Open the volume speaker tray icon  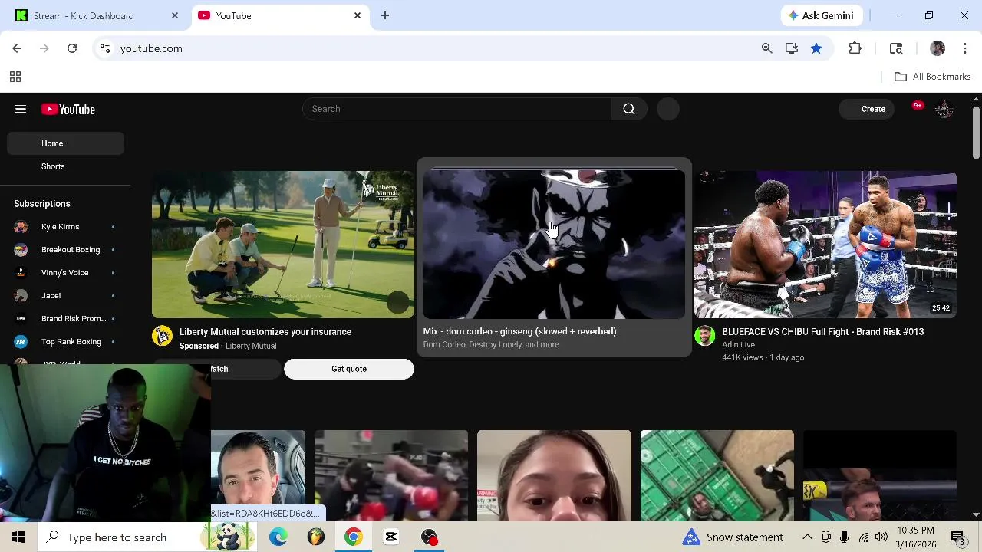pos(881,537)
